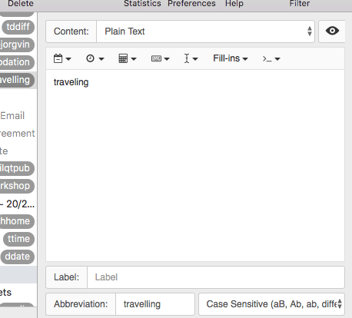Open the cursor position macro icon

[x=191, y=58]
